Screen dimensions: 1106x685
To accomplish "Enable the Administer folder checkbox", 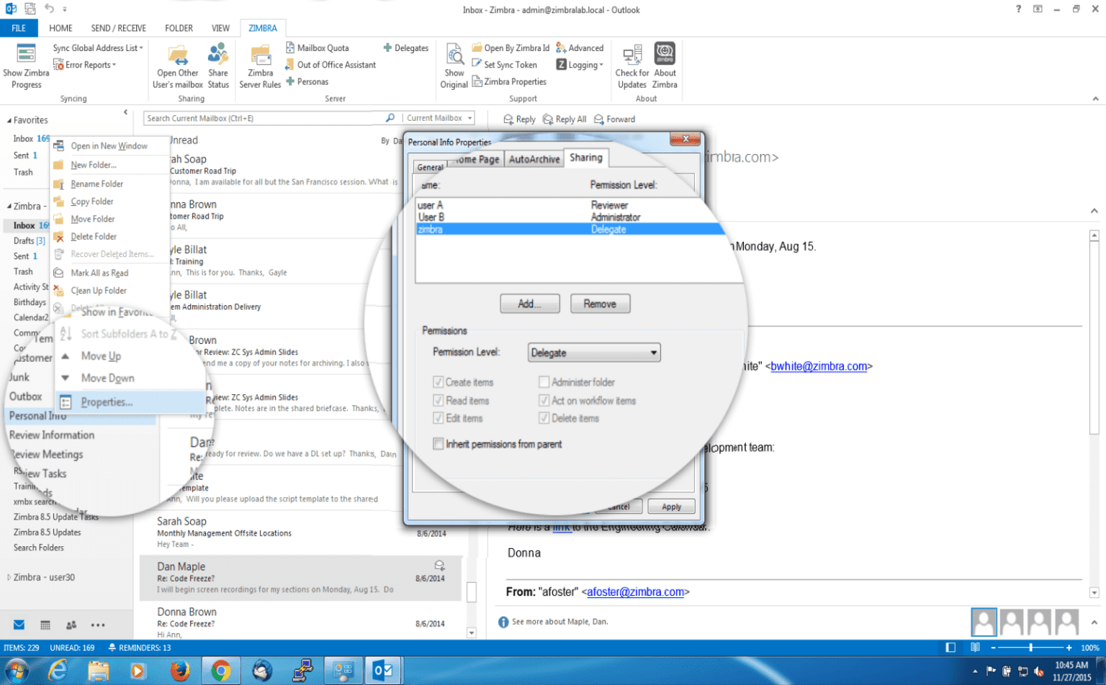I will [544, 382].
